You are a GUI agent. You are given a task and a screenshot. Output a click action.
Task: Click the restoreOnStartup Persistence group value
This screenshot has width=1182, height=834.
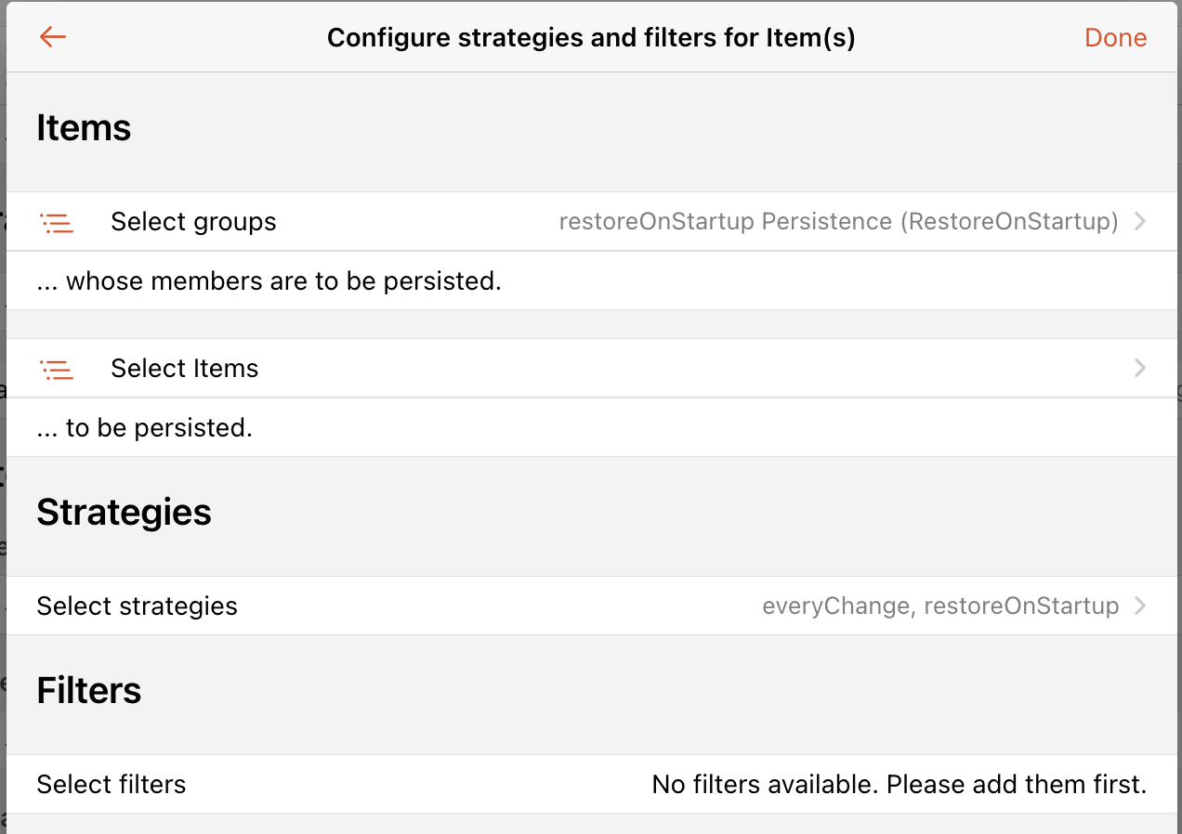[x=838, y=222]
